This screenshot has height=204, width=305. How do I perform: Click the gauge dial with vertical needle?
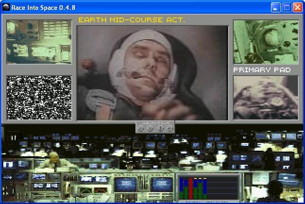pyautogui.click(x=161, y=128)
